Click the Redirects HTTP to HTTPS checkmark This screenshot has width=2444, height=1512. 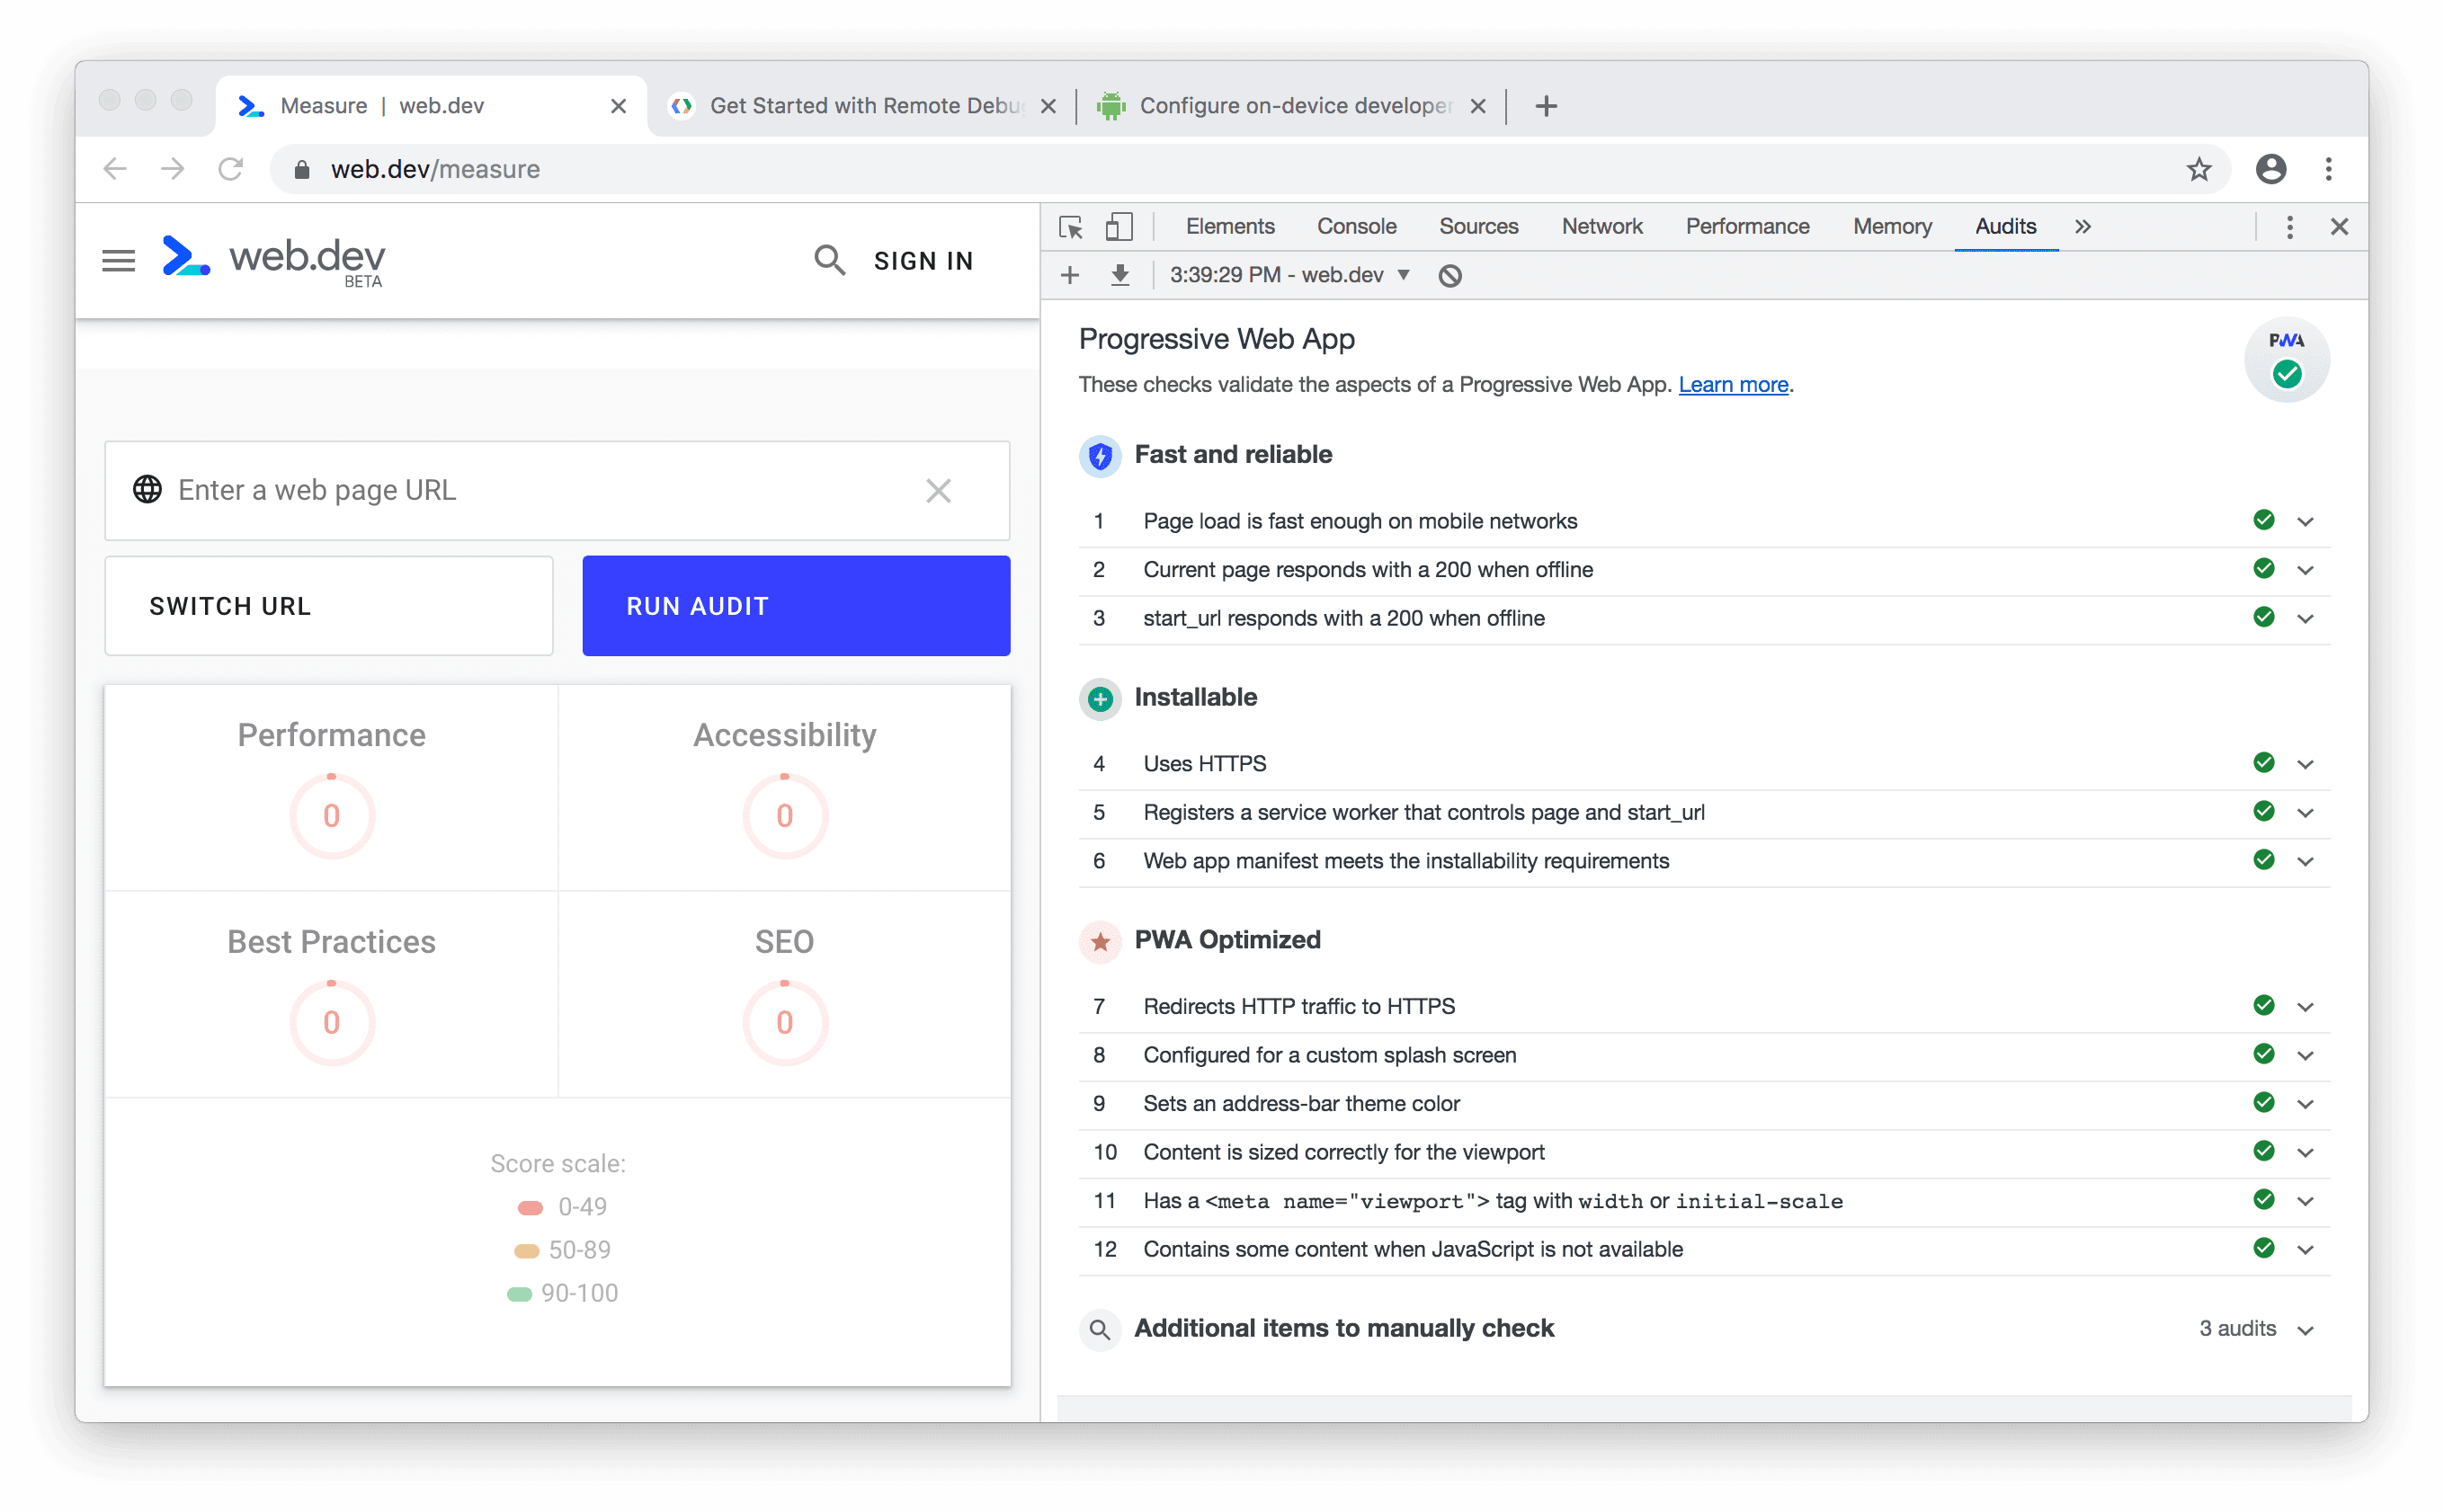point(2264,1006)
